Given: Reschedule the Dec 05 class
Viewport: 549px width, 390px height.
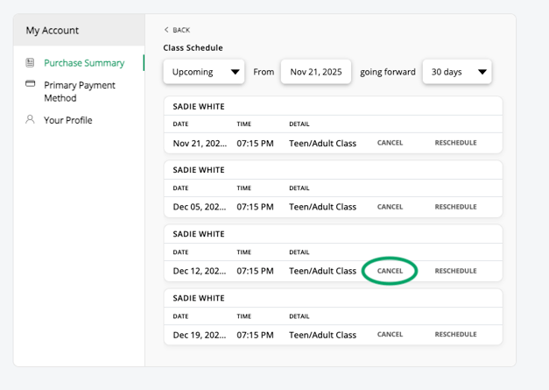Looking at the screenshot, I should point(455,207).
